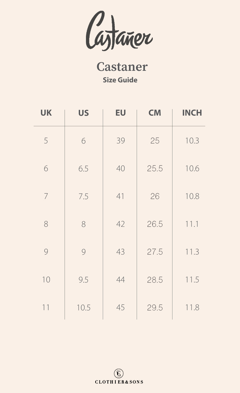Image resolution: width=240 pixels, height=393 pixels.
Task: Select US size 10.5 cell
Action: coord(83,308)
